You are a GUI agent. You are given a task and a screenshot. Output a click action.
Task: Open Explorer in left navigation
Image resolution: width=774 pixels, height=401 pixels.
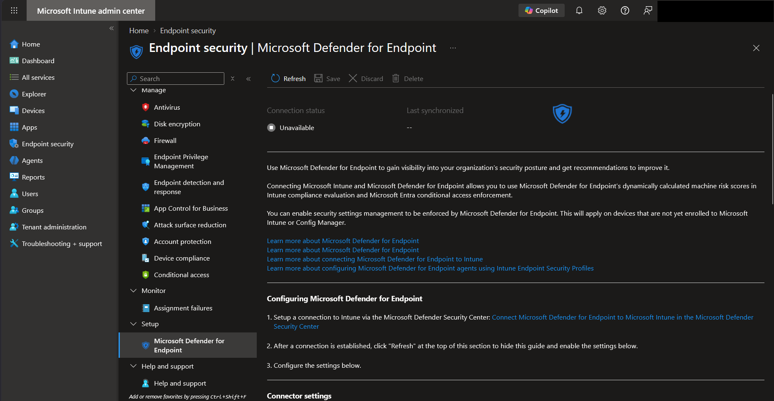[34, 94]
